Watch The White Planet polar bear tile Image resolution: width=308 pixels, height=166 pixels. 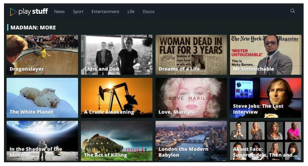(x=42, y=98)
